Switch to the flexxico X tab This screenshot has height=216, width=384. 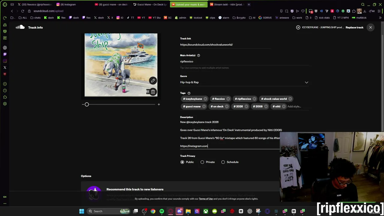point(34,4)
